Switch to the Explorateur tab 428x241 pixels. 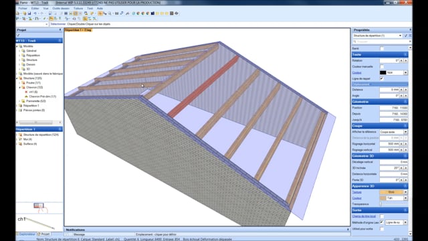click(x=25, y=234)
